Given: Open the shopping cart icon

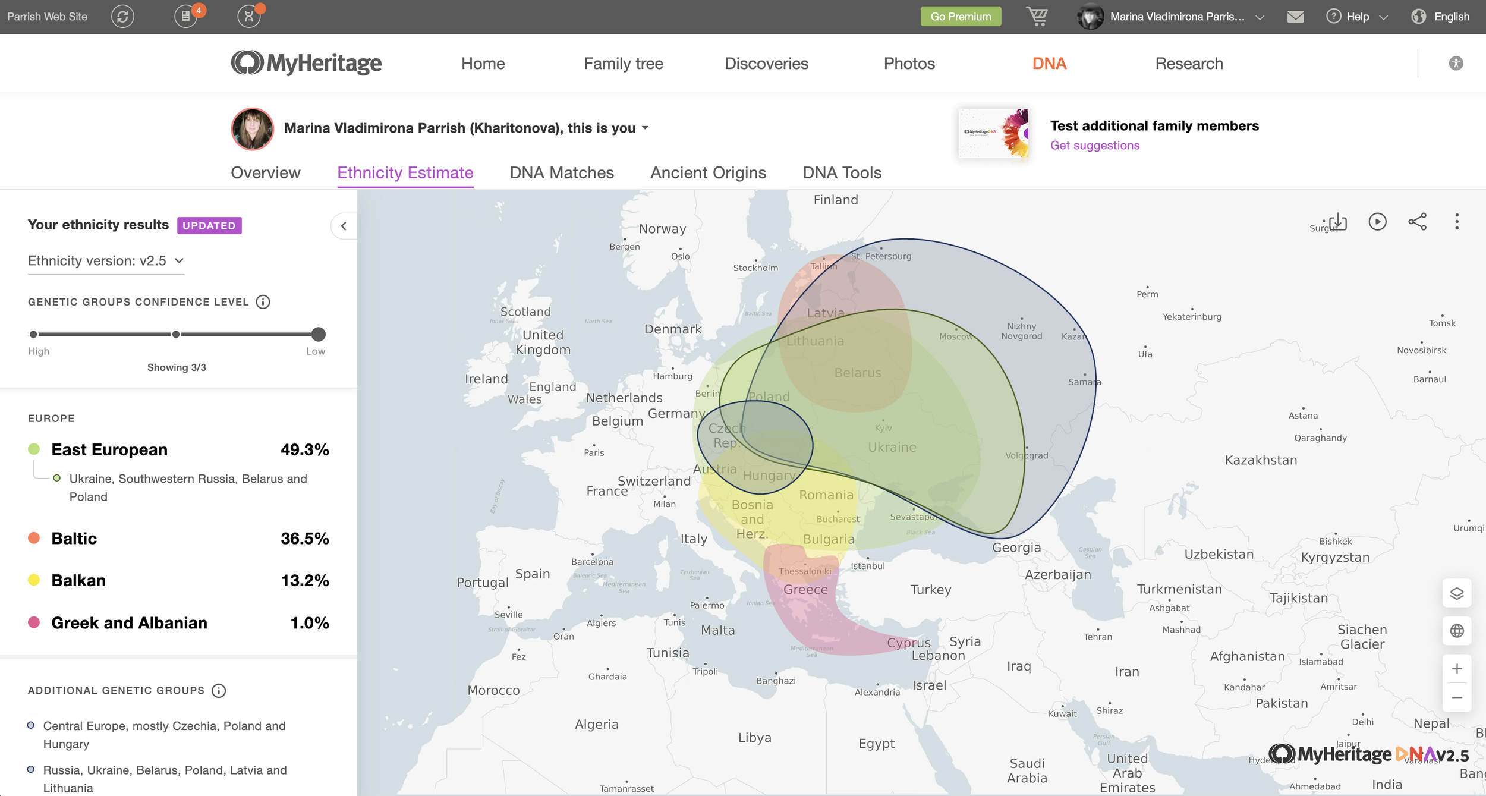Looking at the screenshot, I should 1037,17.
